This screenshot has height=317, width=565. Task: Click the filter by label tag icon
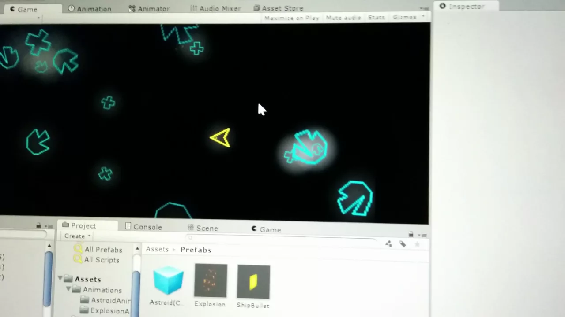click(403, 244)
